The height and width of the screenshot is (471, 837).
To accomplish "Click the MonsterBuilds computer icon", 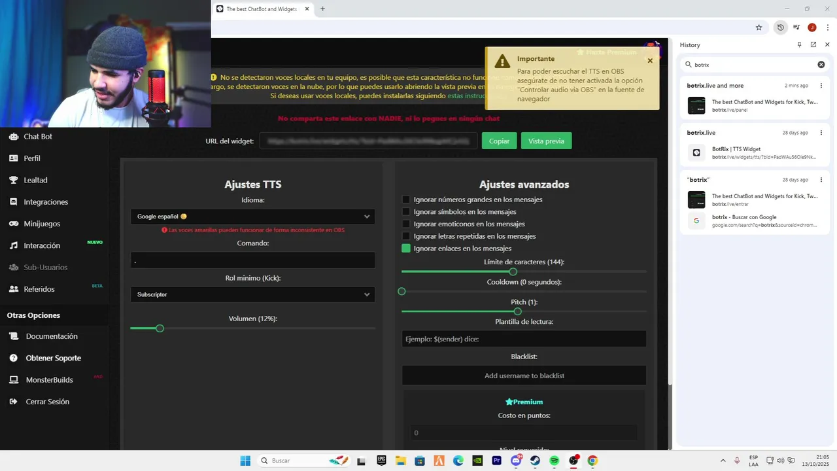I will [x=13, y=380].
